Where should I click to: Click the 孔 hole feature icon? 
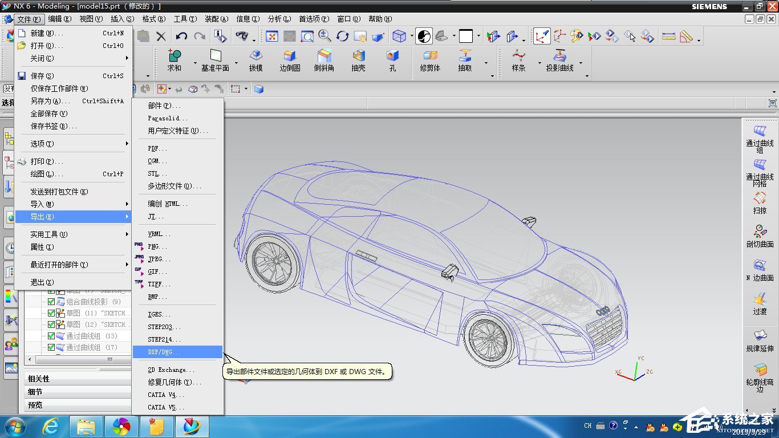[392, 56]
